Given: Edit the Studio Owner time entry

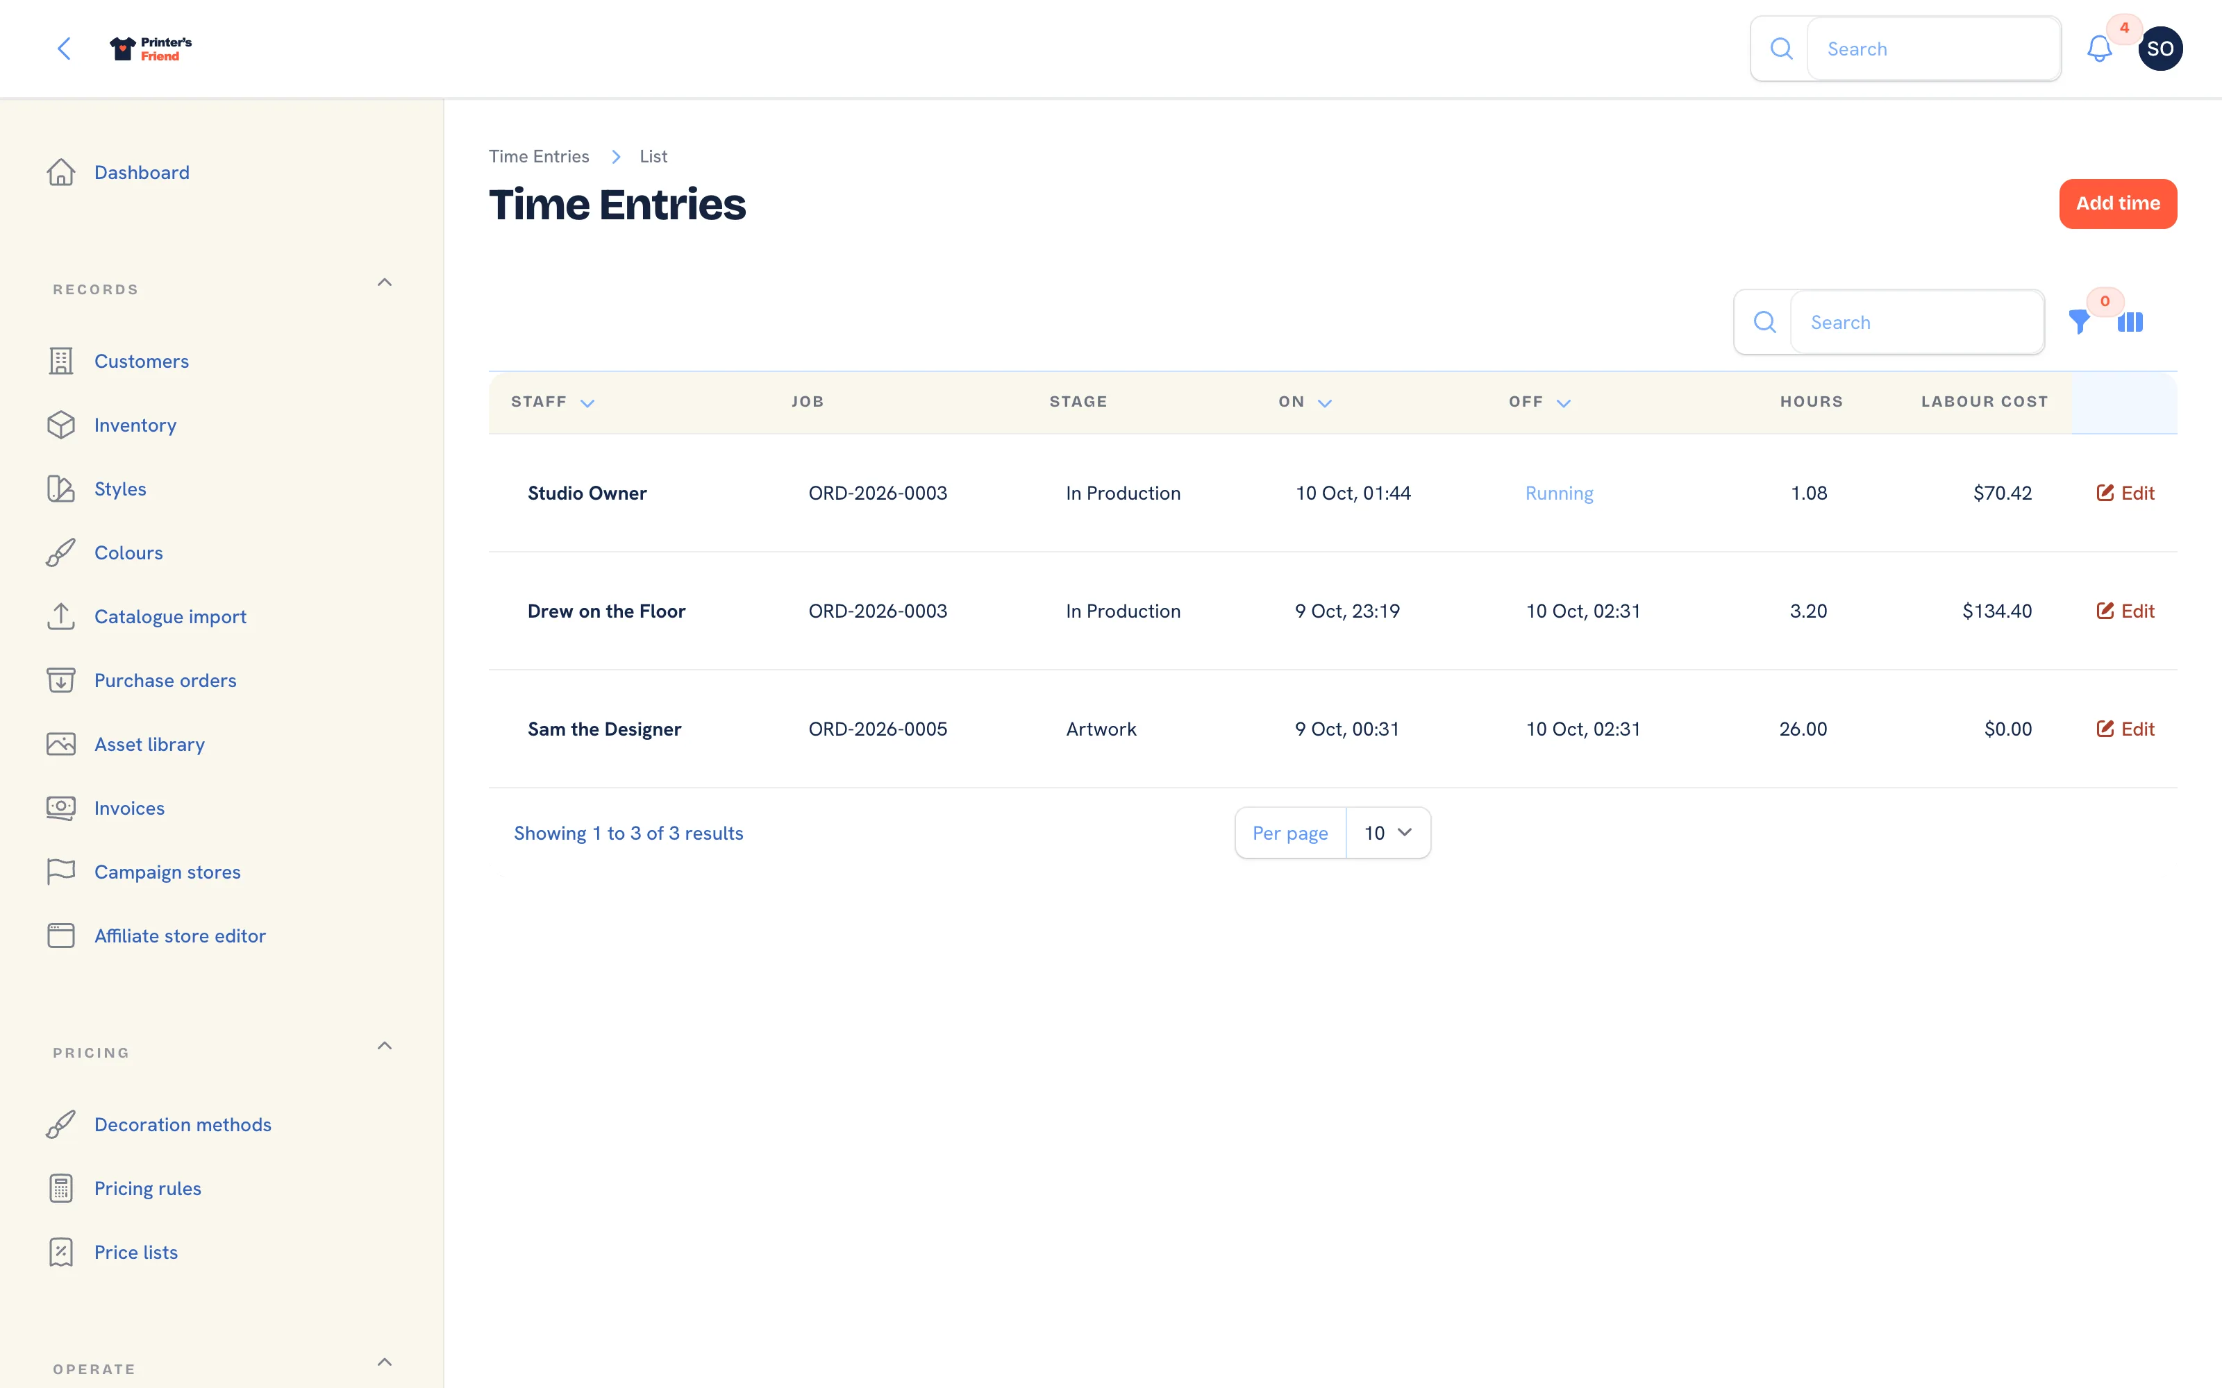Looking at the screenshot, I should pos(2125,493).
